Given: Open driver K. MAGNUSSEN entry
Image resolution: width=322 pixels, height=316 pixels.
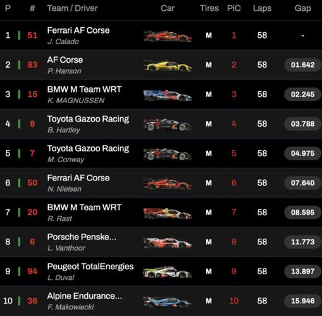Looking at the screenshot, I should (x=76, y=101).
